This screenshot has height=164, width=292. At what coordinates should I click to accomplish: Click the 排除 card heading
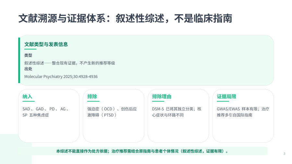pos(92,96)
